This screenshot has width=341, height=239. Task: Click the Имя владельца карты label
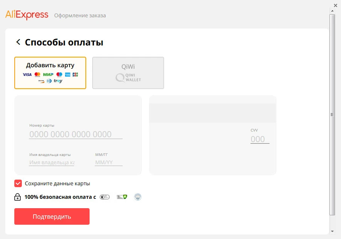pyautogui.click(x=50, y=155)
